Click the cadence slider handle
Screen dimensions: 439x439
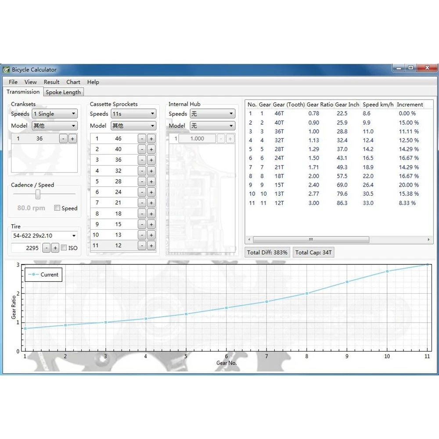click(38, 194)
